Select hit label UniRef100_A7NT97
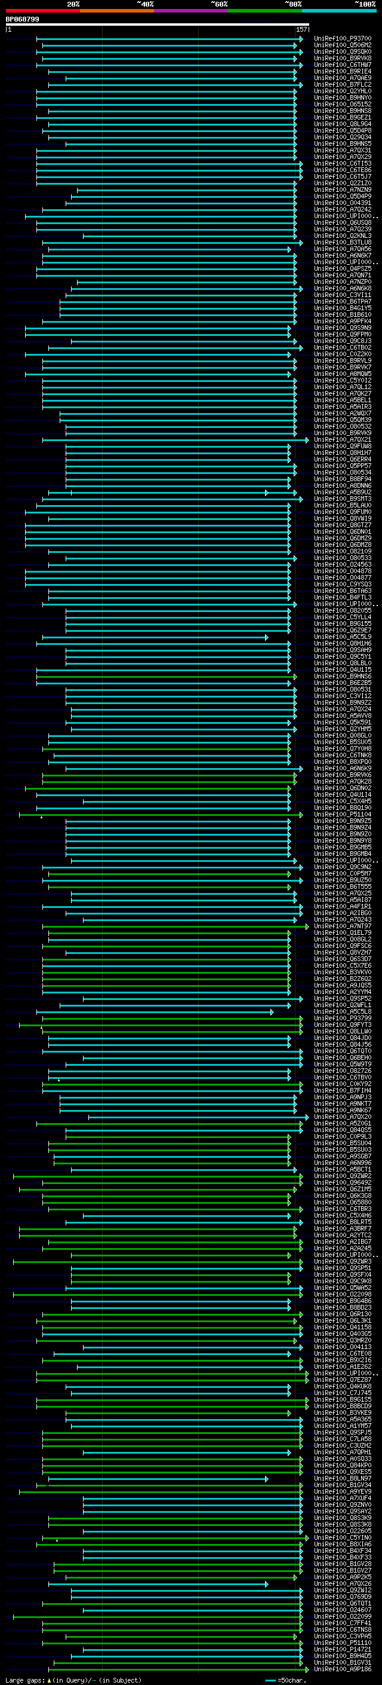Image resolution: width=382 pixels, height=1685 pixels. pos(342,926)
